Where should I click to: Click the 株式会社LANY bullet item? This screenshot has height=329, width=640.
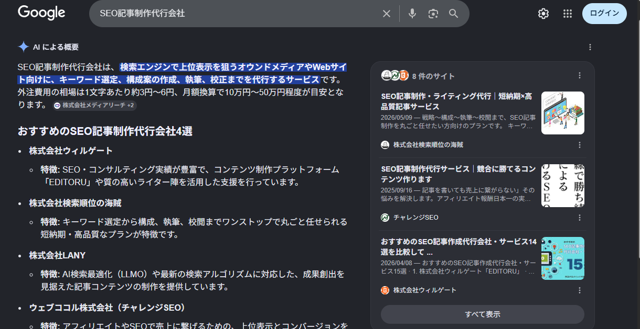tap(57, 255)
